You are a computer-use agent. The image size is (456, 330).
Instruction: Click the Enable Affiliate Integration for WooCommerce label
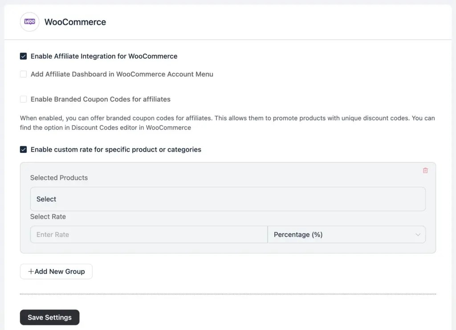click(104, 56)
